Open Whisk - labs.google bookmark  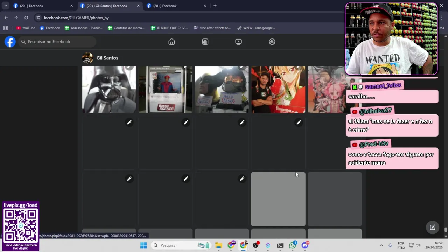256,28
